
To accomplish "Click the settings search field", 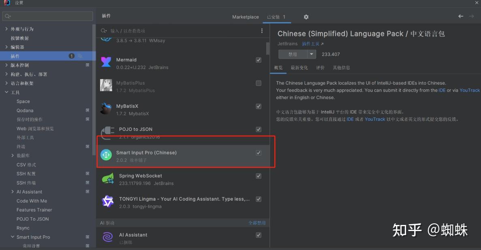I will [48, 16].
